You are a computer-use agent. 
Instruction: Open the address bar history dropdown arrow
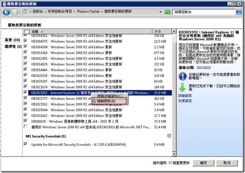pos(161,12)
